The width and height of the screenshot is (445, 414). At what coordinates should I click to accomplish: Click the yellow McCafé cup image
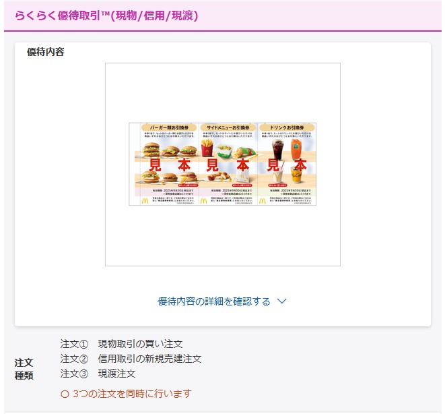(x=296, y=176)
